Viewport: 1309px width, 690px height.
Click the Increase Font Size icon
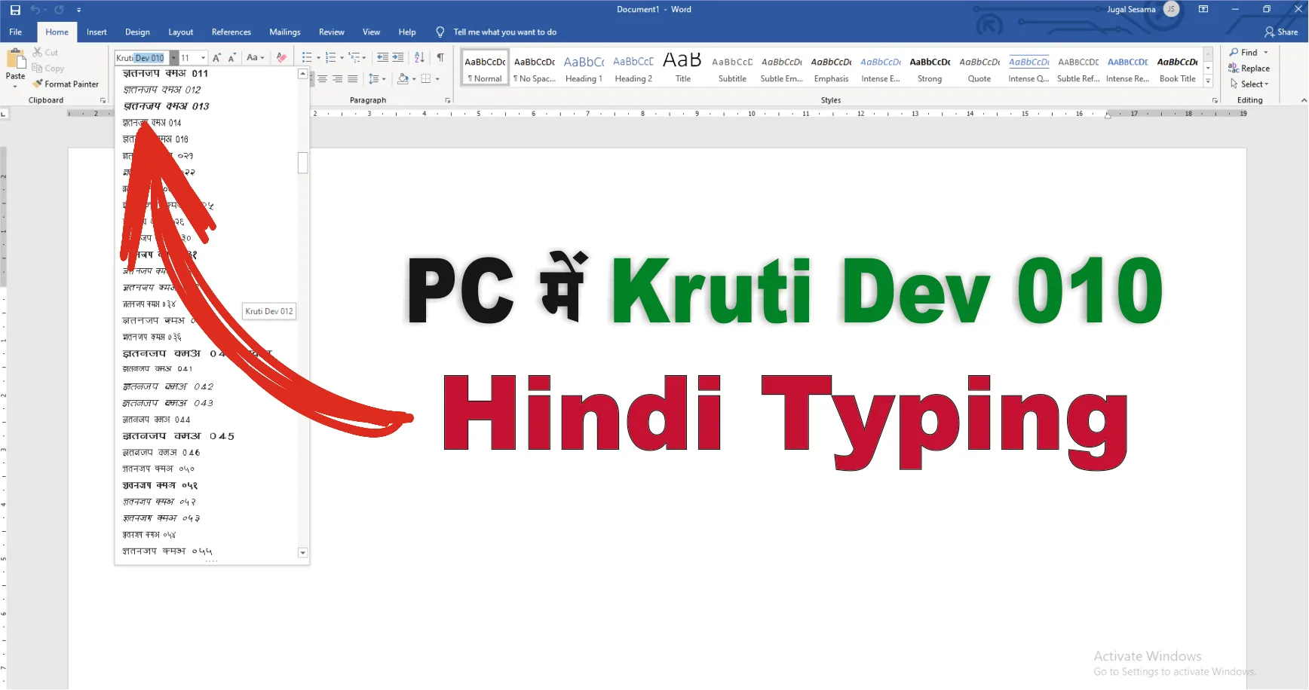point(216,57)
